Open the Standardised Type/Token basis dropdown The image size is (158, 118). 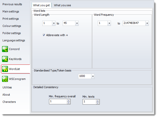[93, 76]
